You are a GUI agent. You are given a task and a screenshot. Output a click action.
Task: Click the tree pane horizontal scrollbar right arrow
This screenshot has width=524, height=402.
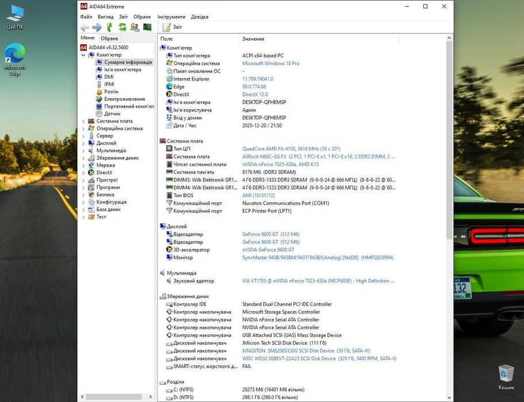coord(150,397)
